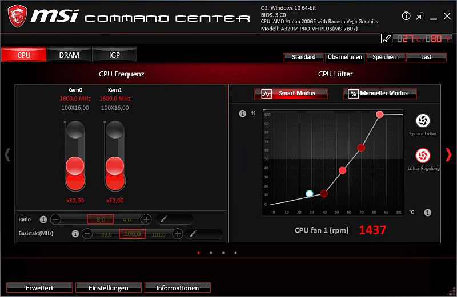Minimize the Command Center window

434,18
